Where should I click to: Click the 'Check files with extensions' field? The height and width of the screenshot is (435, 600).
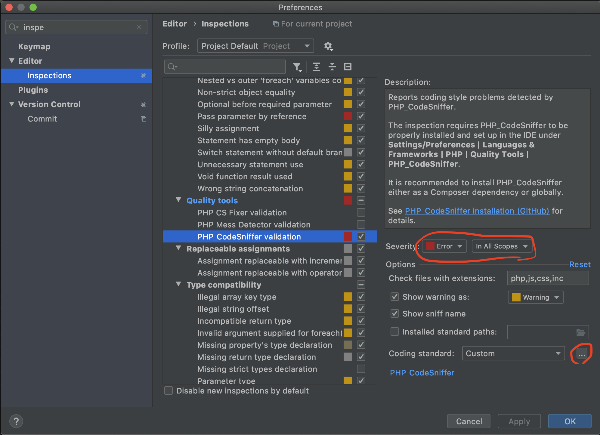548,278
